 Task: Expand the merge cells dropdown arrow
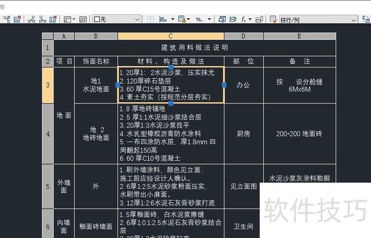pyautogui.click(x=74, y=19)
